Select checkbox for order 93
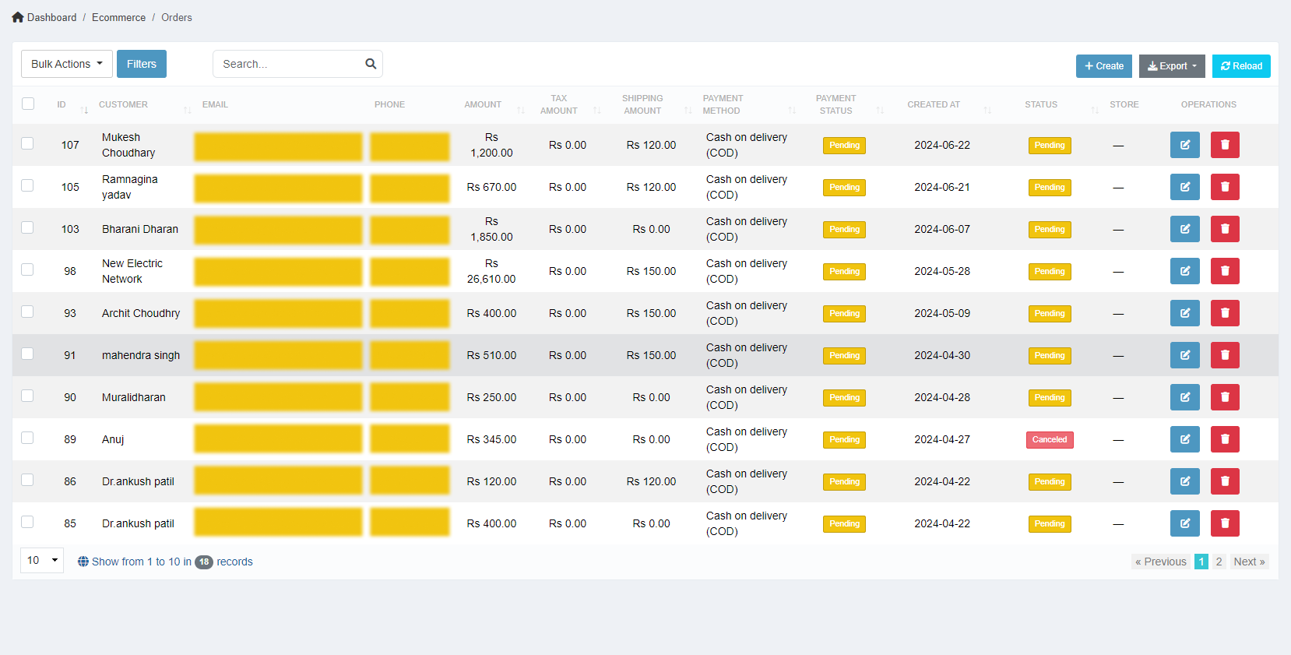 click(27, 312)
